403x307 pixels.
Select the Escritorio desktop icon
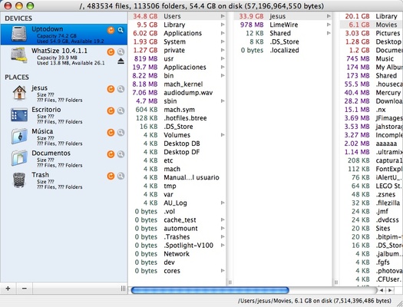pyautogui.click(x=19, y=114)
